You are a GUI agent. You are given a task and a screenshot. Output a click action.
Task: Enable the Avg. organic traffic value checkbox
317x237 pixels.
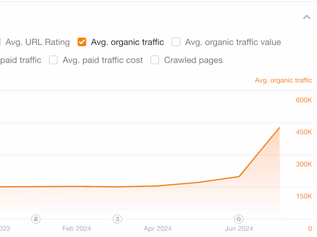176,42
